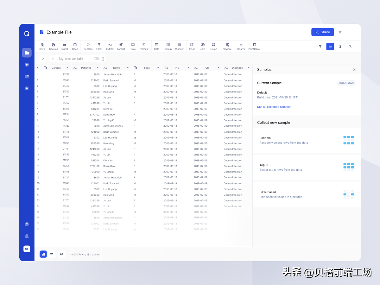This screenshot has width=380, height=285.
Task: Open the play section in left sidebar
Action: click(x=27, y=65)
